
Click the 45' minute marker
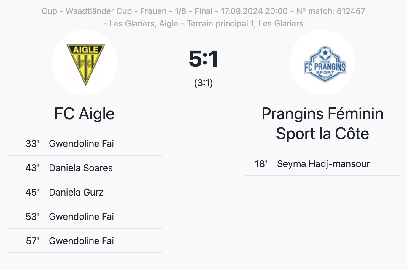tap(32, 192)
